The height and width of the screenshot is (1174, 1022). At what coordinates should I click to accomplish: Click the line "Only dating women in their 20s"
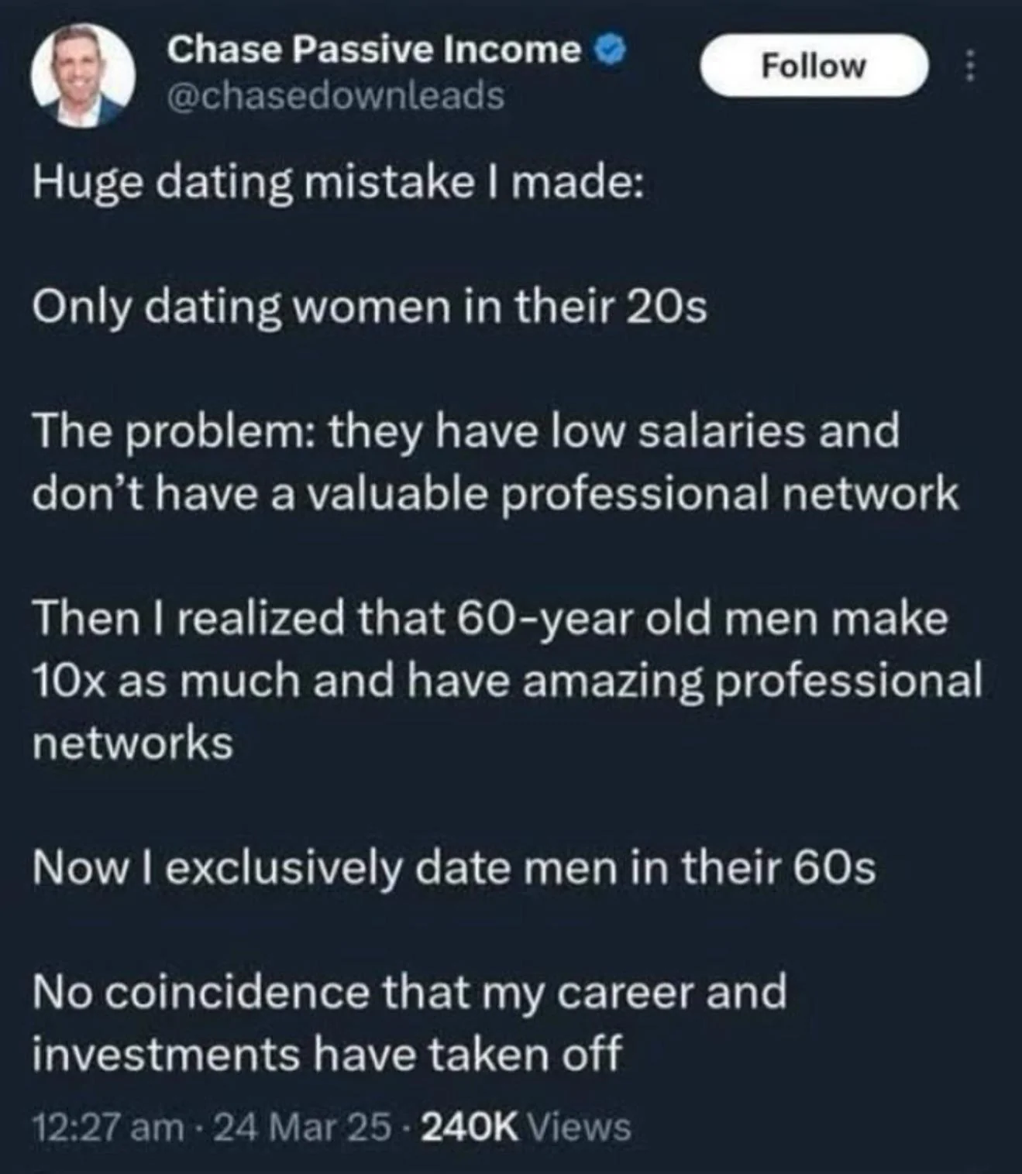[369, 308]
